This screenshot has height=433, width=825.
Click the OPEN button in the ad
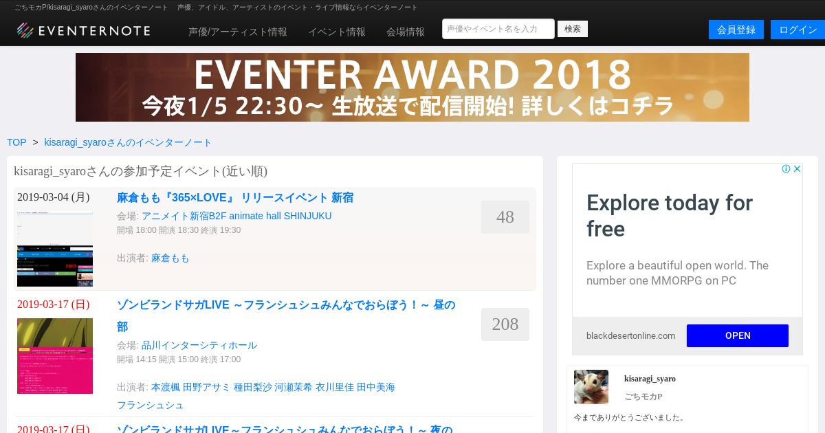738,335
